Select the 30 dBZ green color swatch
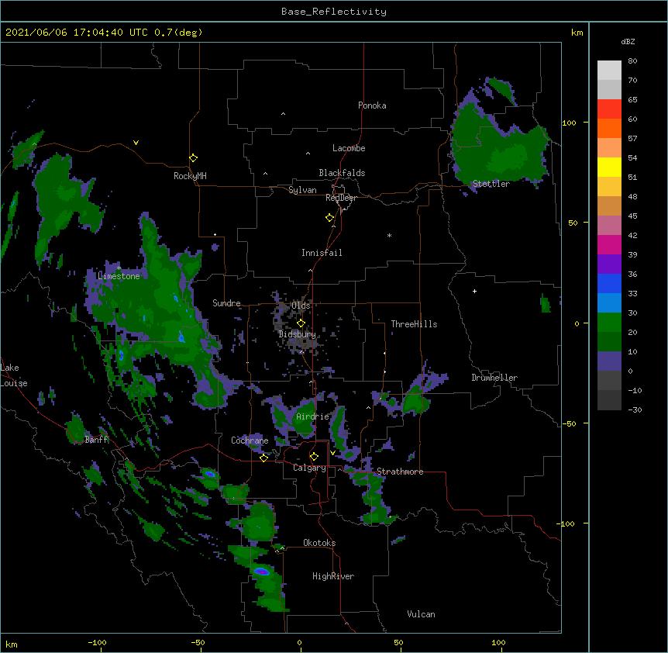 click(609, 323)
